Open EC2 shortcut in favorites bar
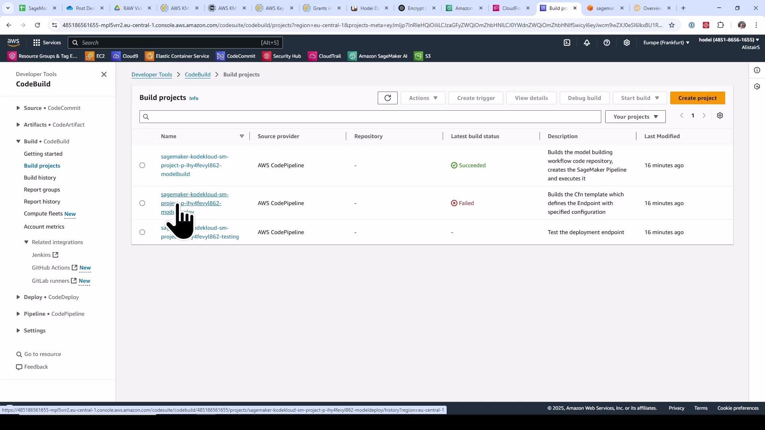The image size is (765, 430). point(95,56)
